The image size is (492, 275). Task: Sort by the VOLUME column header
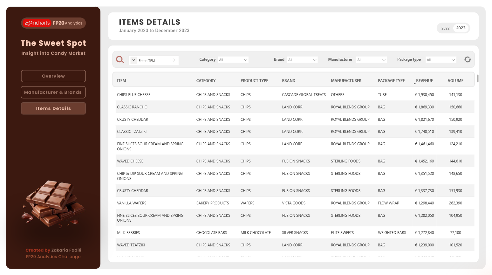(455, 81)
